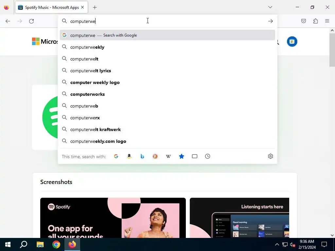Open the taskbar clock and date
The image size is (335, 251).
(307, 244)
